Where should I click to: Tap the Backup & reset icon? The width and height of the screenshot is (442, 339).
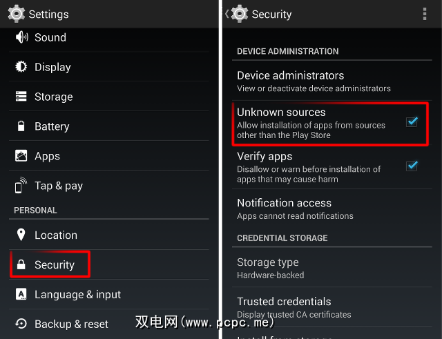click(x=21, y=324)
